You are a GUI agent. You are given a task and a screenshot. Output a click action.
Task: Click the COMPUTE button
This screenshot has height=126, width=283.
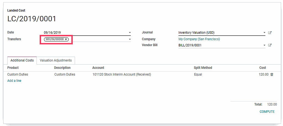(x=267, y=112)
